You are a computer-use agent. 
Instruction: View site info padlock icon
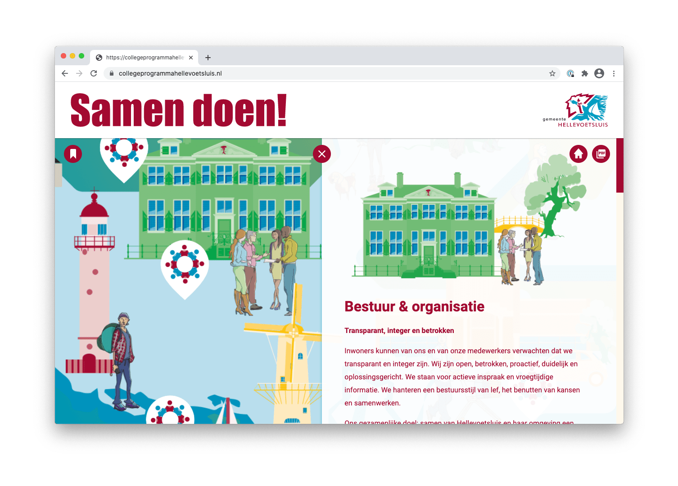pos(112,73)
